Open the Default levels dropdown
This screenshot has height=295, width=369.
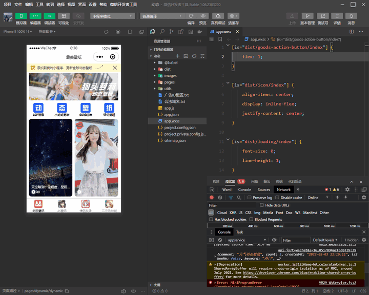coord(326,240)
